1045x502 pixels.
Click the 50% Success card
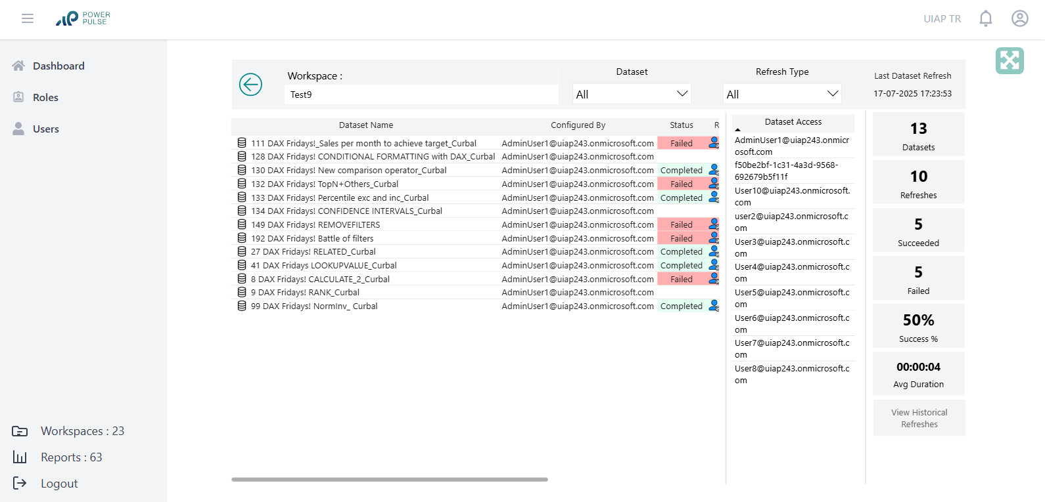[918, 326]
